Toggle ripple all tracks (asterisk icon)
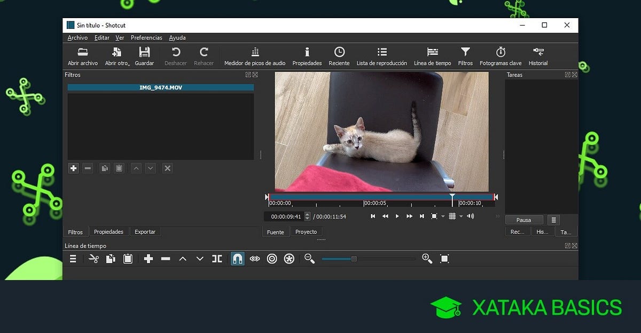 point(289,258)
